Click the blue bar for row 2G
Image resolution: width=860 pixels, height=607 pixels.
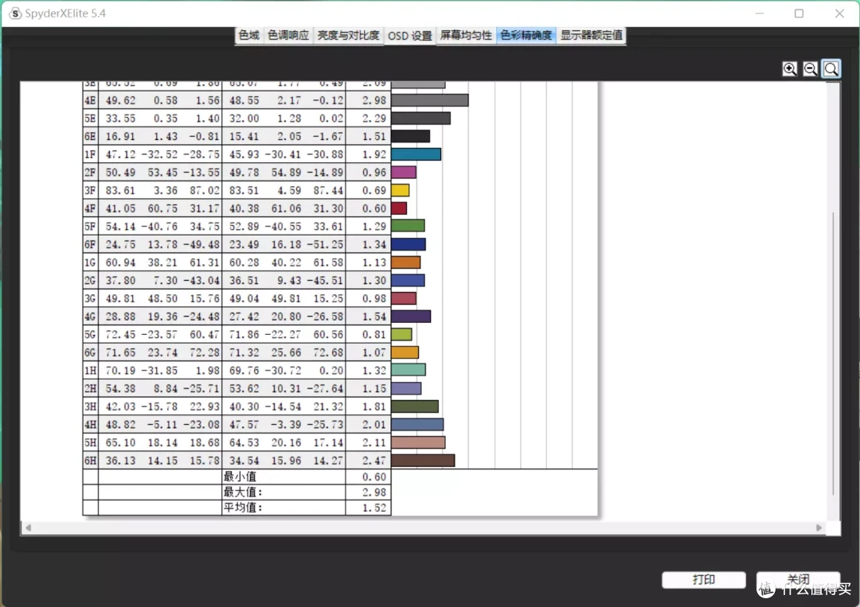[x=408, y=281]
